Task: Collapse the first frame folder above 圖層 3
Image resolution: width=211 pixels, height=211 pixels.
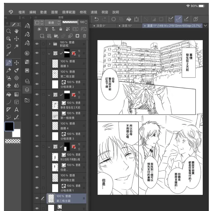Action: [x=49, y=54]
